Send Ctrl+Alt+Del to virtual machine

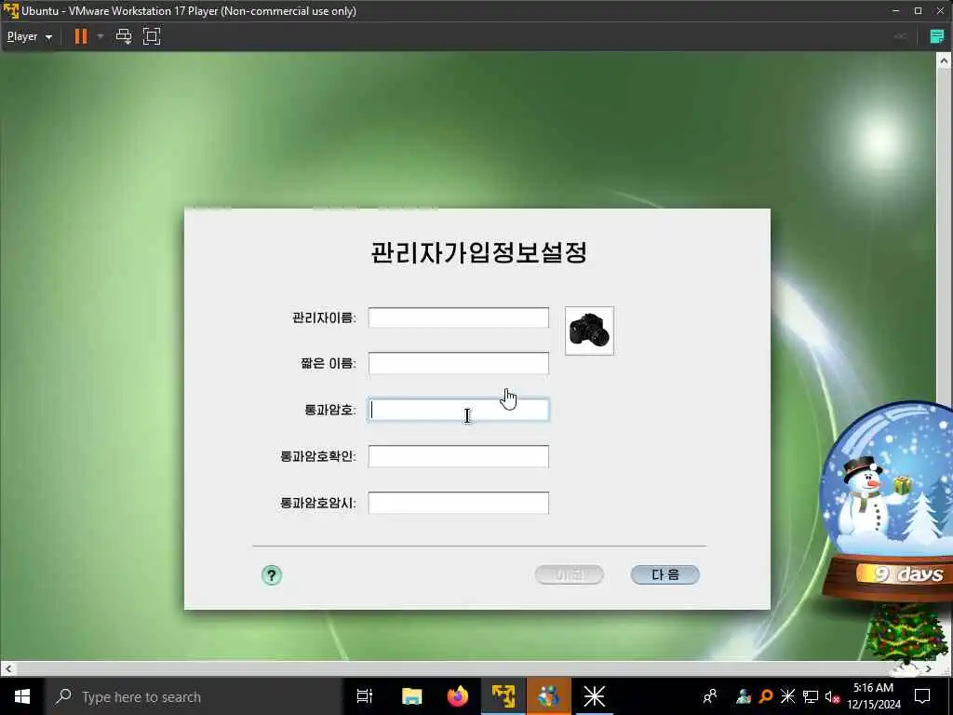click(124, 36)
